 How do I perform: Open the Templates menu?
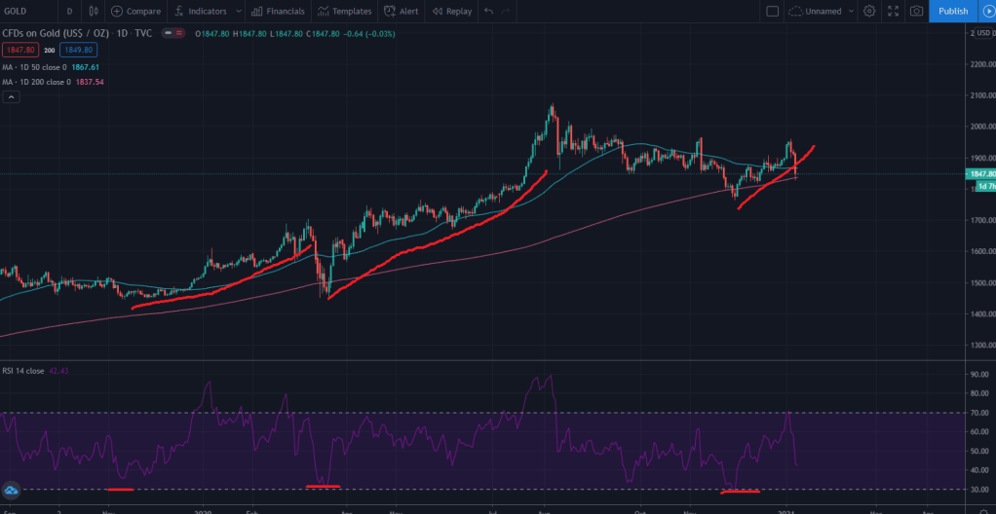coord(345,11)
